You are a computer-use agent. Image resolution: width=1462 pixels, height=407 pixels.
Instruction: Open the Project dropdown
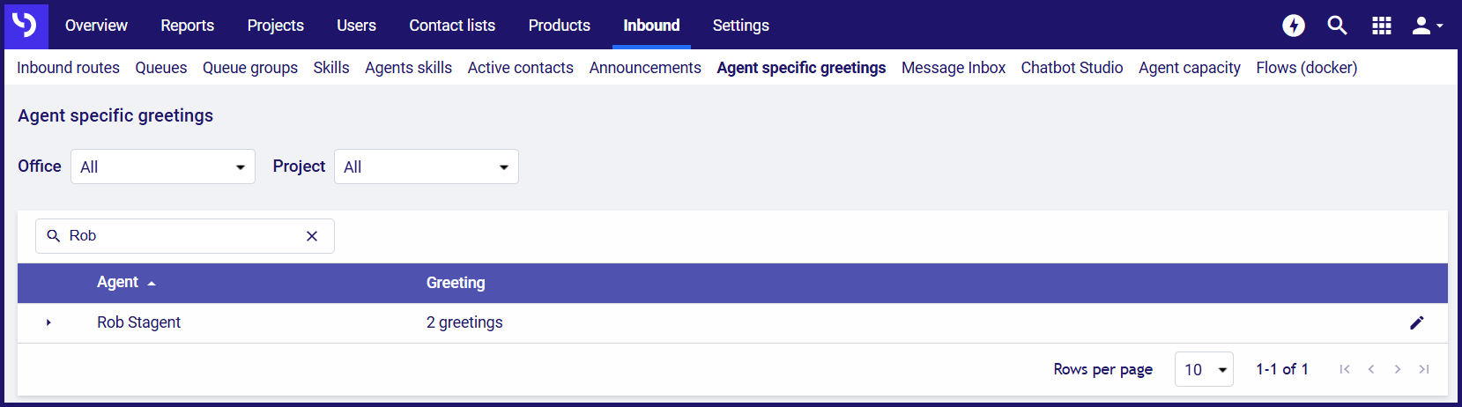[x=427, y=166]
